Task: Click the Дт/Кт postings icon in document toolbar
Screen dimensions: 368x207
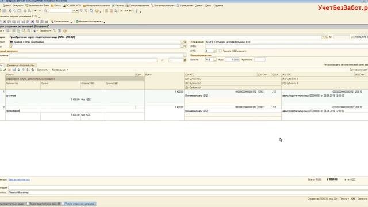Action: coord(55,30)
